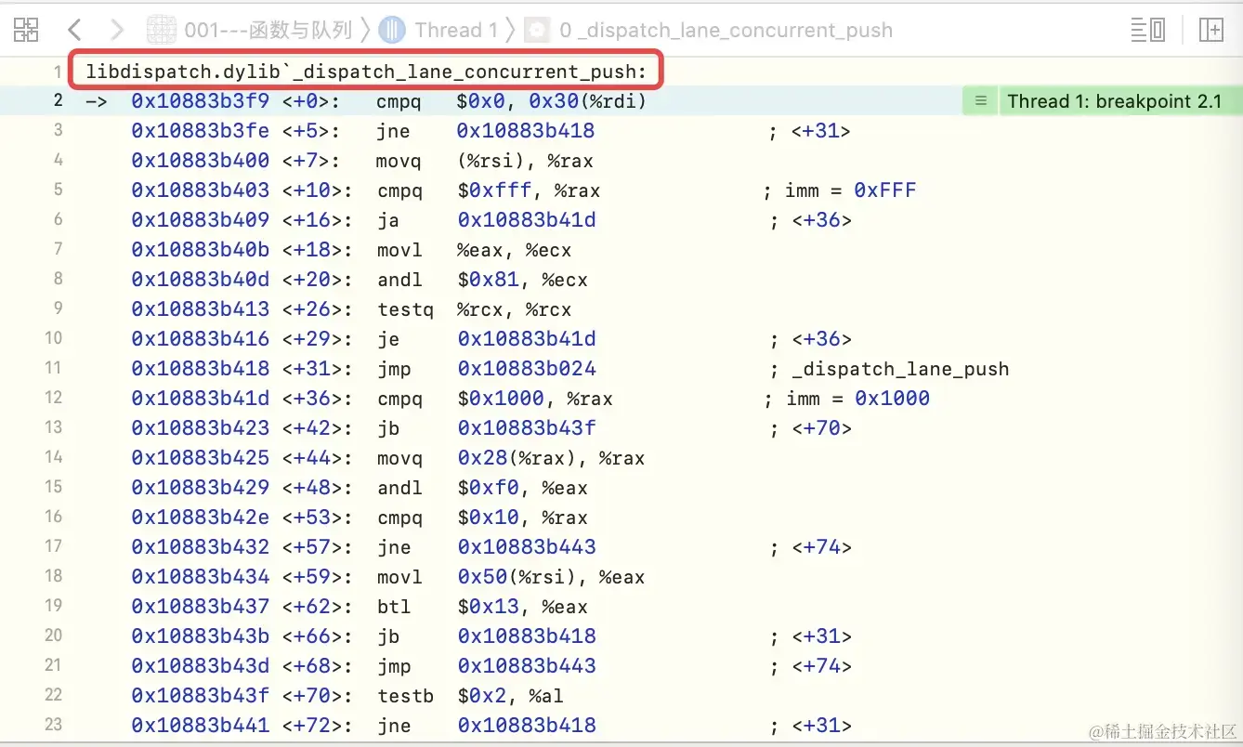This screenshot has height=747, width=1243.
Task: Click the operand $0x81, %ecx
Action: (522, 280)
